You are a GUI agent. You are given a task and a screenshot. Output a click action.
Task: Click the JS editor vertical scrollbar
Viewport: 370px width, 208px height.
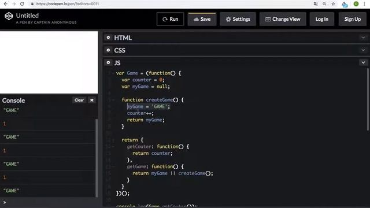coord(368,99)
